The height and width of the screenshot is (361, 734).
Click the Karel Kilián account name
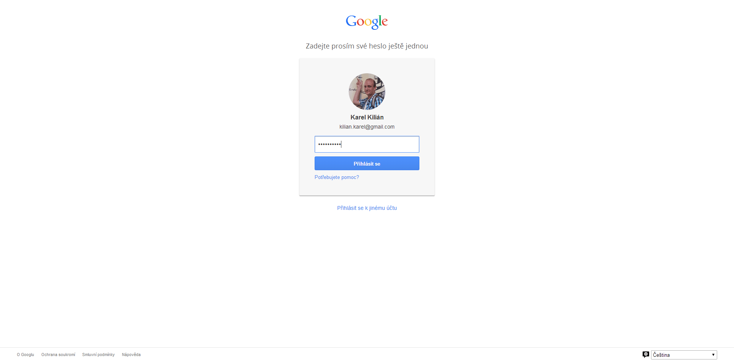point(367,117)
